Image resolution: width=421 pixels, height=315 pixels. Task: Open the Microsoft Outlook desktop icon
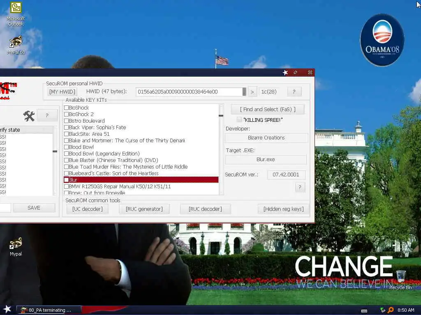pyautogui.click(x=16, y=14)
